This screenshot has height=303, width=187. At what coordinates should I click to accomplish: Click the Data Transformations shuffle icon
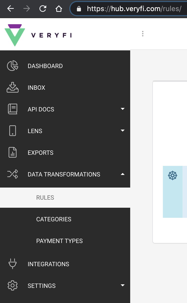pyautogui.click(x=12, y=174)
